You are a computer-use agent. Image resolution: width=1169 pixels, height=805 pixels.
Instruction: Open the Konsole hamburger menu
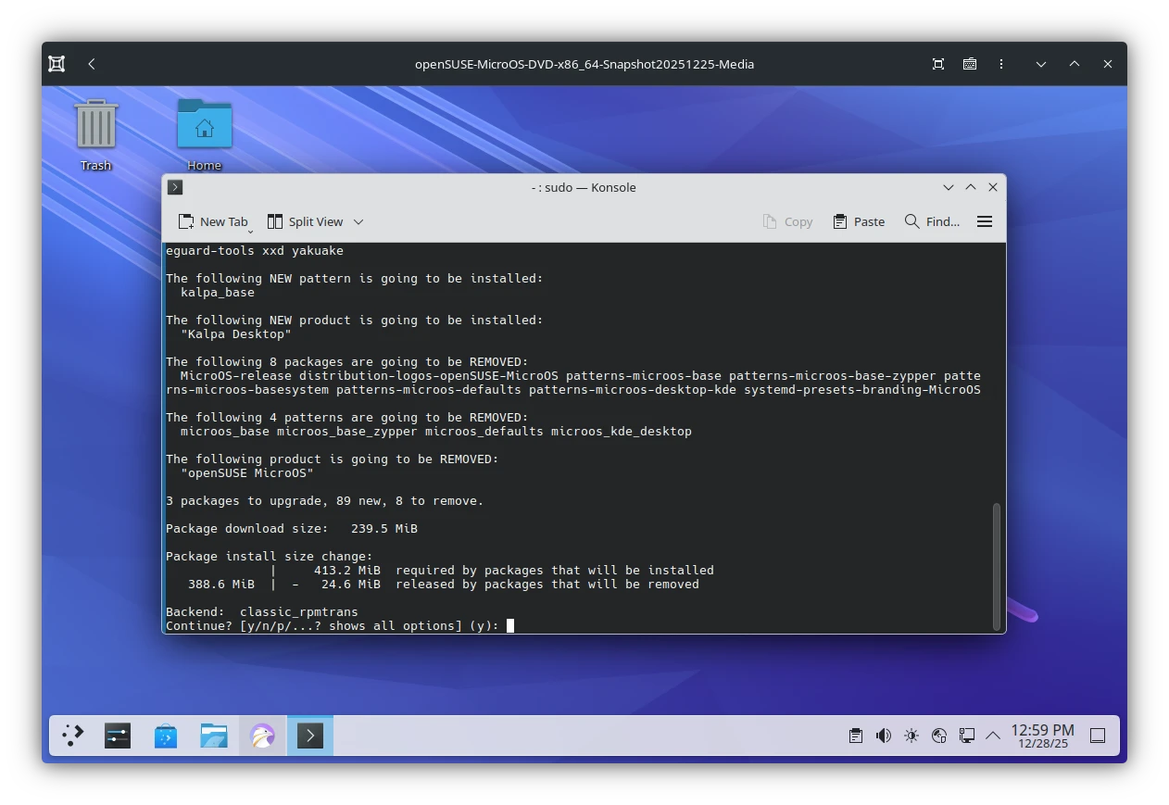pos(984,221)
